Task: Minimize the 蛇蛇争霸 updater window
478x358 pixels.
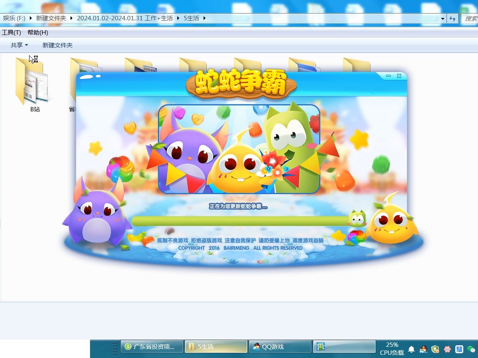Action: [389, 76]
